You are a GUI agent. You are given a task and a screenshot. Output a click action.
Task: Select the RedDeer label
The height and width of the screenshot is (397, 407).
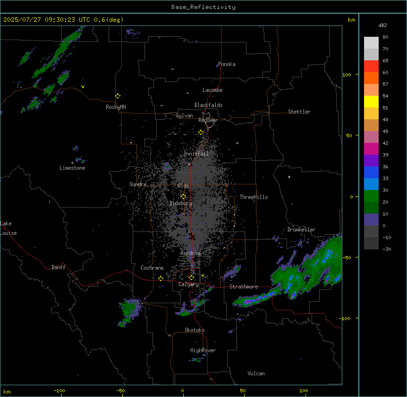(x=208, y=120)
